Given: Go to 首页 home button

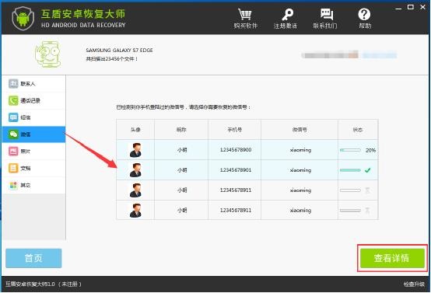Looking at the screenshot, I should [33, 258].
